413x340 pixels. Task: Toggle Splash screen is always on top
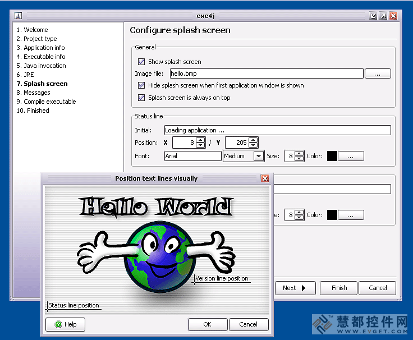click(x=141, y=98)
